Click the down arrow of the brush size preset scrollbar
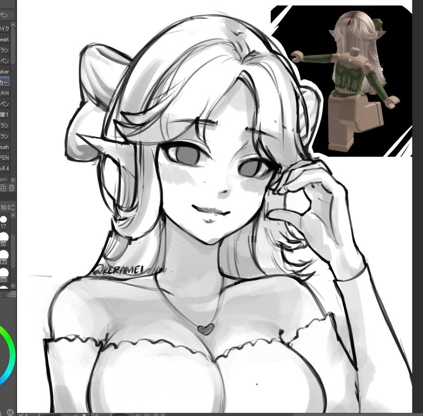This screenshot has width=423, height=416. (13, 286)
